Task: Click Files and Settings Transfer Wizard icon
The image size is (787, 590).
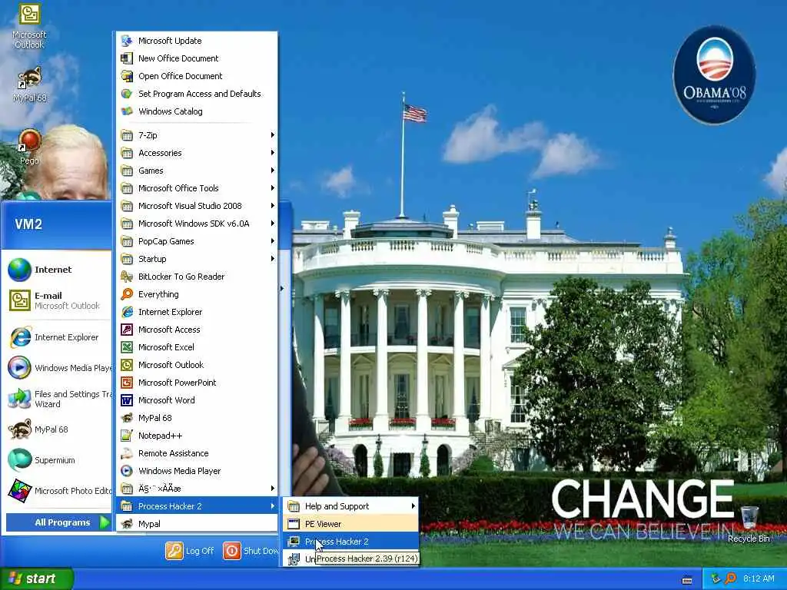Action: (x=19, y=399)
